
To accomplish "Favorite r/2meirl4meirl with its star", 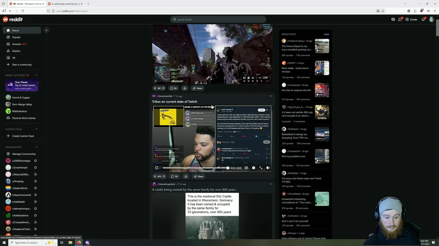I will coord(35,167).
